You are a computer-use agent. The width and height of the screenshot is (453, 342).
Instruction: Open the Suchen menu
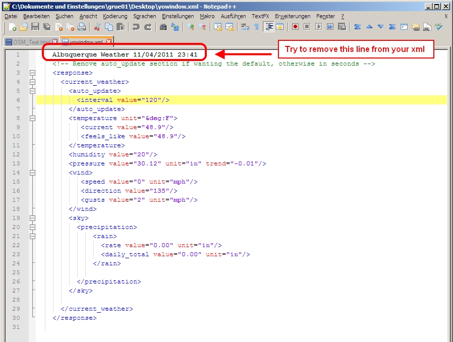[65, 16]
